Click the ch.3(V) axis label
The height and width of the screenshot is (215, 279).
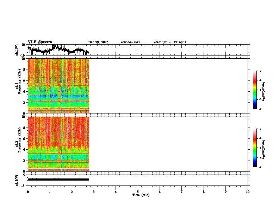[17, 180]
